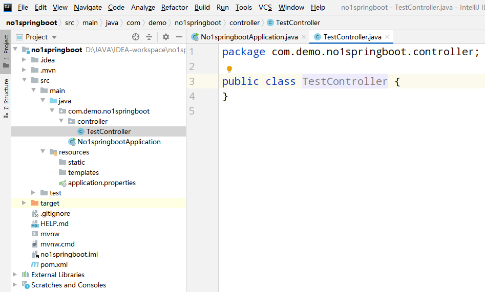Collapse the com.demo.no1springboot package
Screen dimensions: 485x292
tap(52, 110)
